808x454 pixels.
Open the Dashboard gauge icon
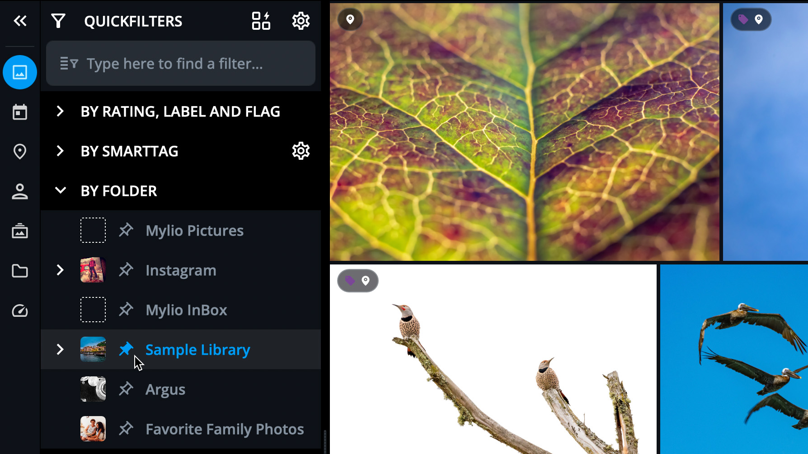[x=20, y=310]
